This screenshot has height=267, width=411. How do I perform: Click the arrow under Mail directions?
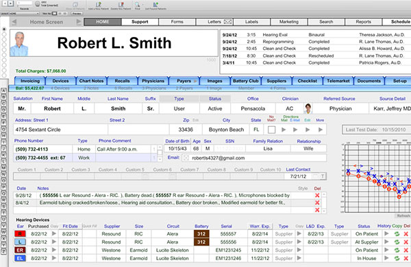click(x=284, y=129)
